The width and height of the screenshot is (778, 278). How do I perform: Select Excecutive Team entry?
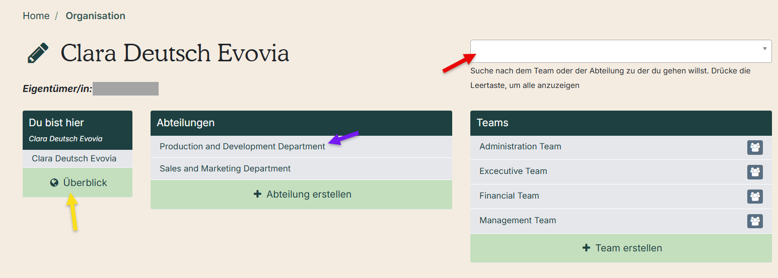click(x=621, y=172)
